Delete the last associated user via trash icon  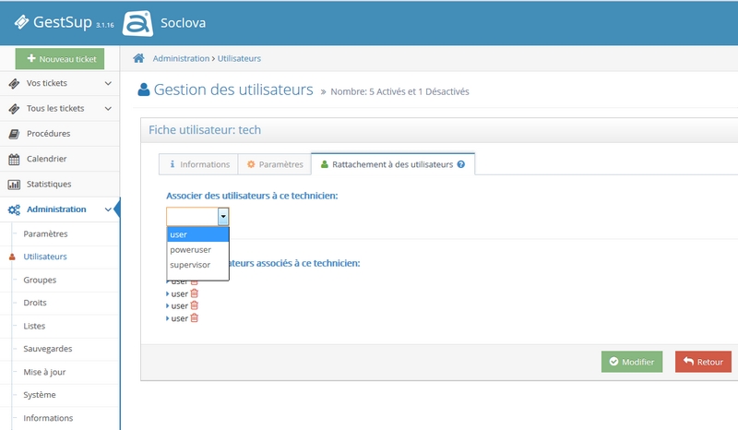(194, 318)
